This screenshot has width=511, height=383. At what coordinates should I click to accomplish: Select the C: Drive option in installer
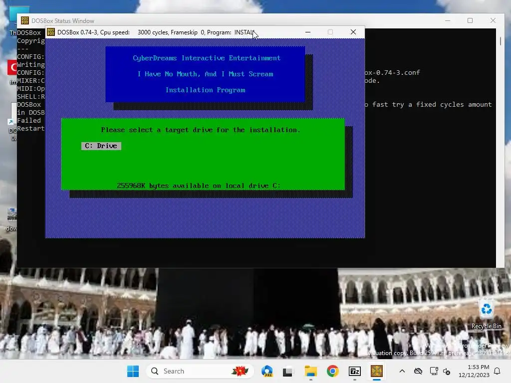pyautogui.click(x=101, y=146)
